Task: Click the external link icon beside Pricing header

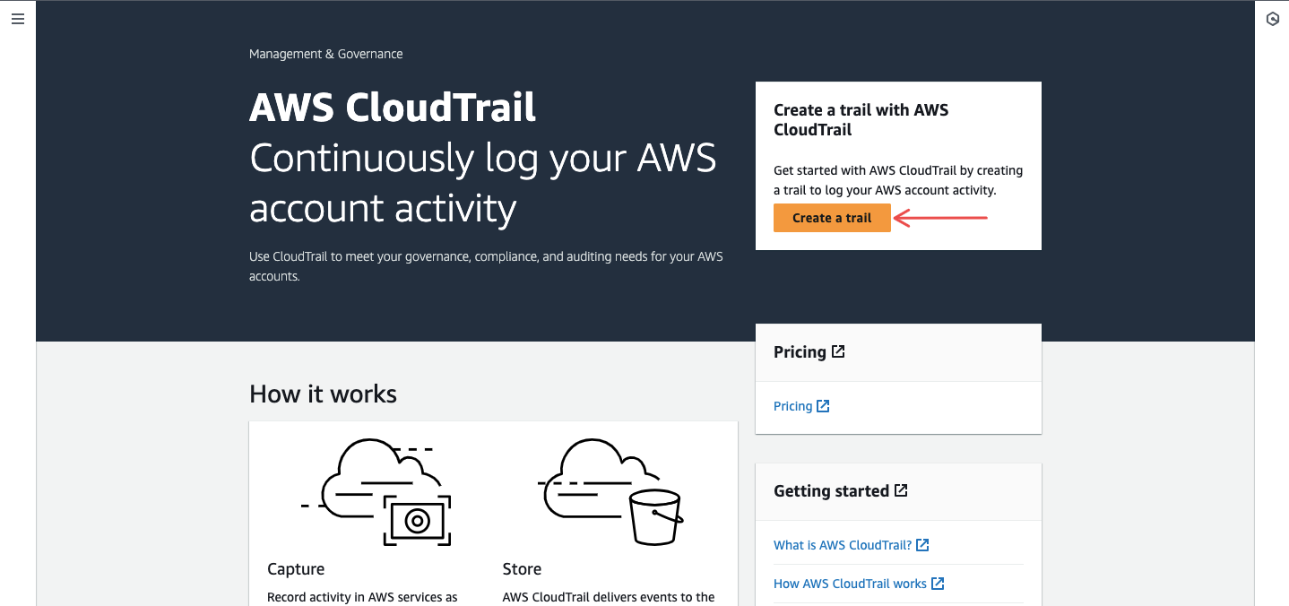Action: tap(837, 351)
